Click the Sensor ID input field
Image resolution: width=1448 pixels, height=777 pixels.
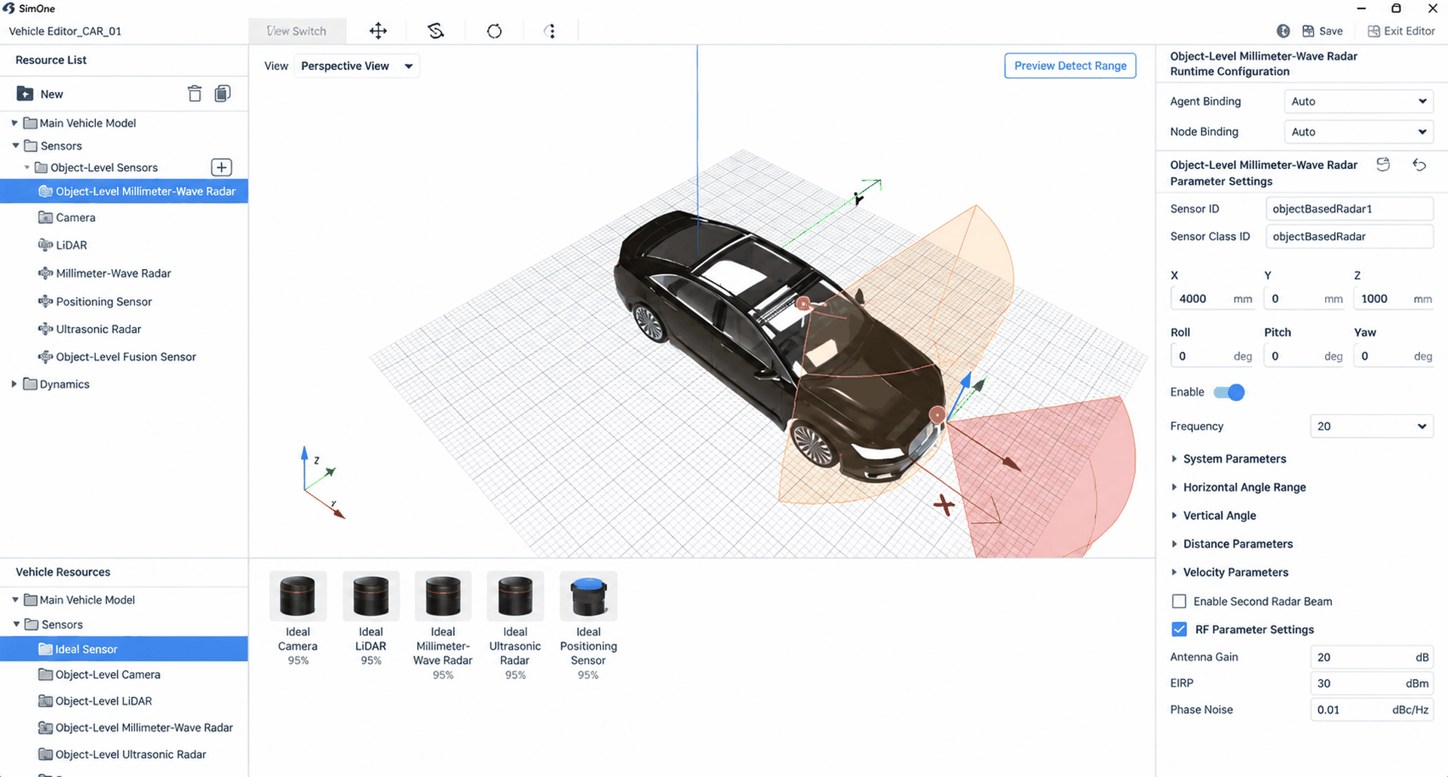(1349, 209)
